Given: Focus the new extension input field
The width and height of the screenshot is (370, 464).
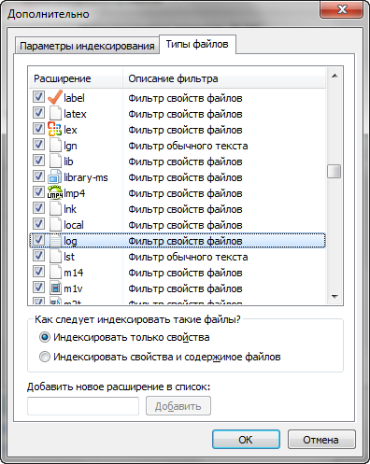Looking at the screenshot, I should [x=83, y=406].
